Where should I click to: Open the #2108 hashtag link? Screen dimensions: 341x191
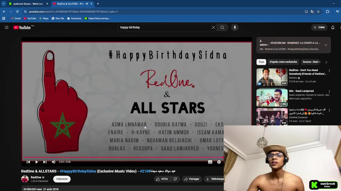coord(145,171)
